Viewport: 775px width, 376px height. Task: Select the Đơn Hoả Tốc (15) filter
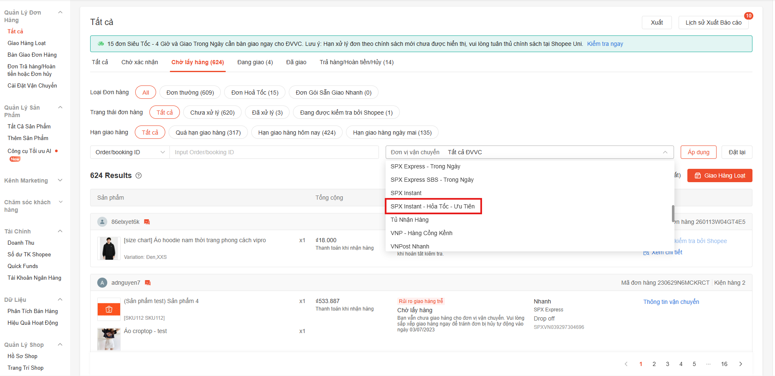click(255, 93)
